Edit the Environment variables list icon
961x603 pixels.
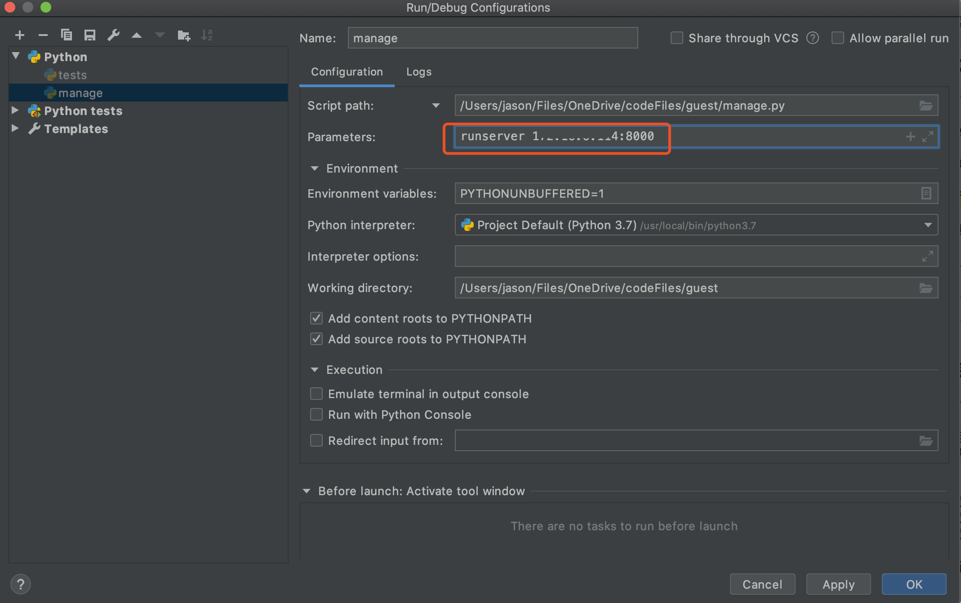click(x=926, y=193)
